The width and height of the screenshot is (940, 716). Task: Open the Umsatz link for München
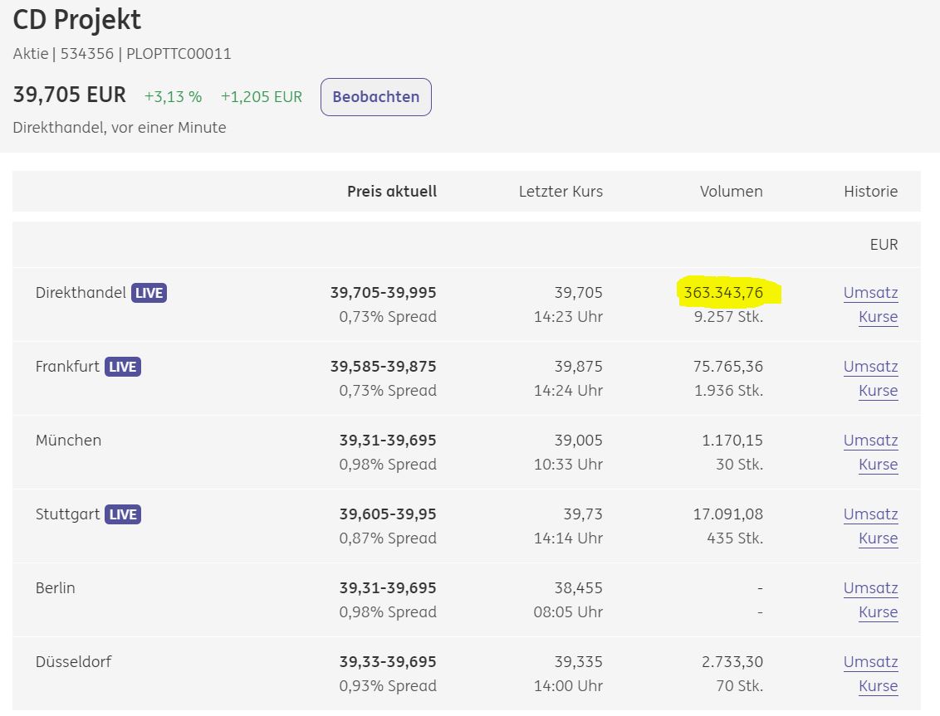click(x=870, y=441)
